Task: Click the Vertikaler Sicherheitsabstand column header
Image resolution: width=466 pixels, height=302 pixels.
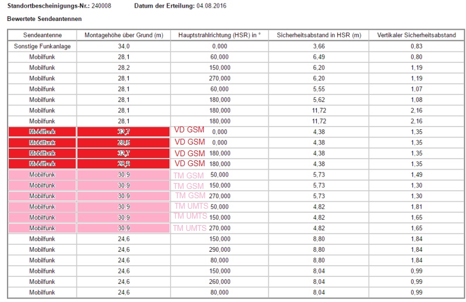Action: (416, 35)
